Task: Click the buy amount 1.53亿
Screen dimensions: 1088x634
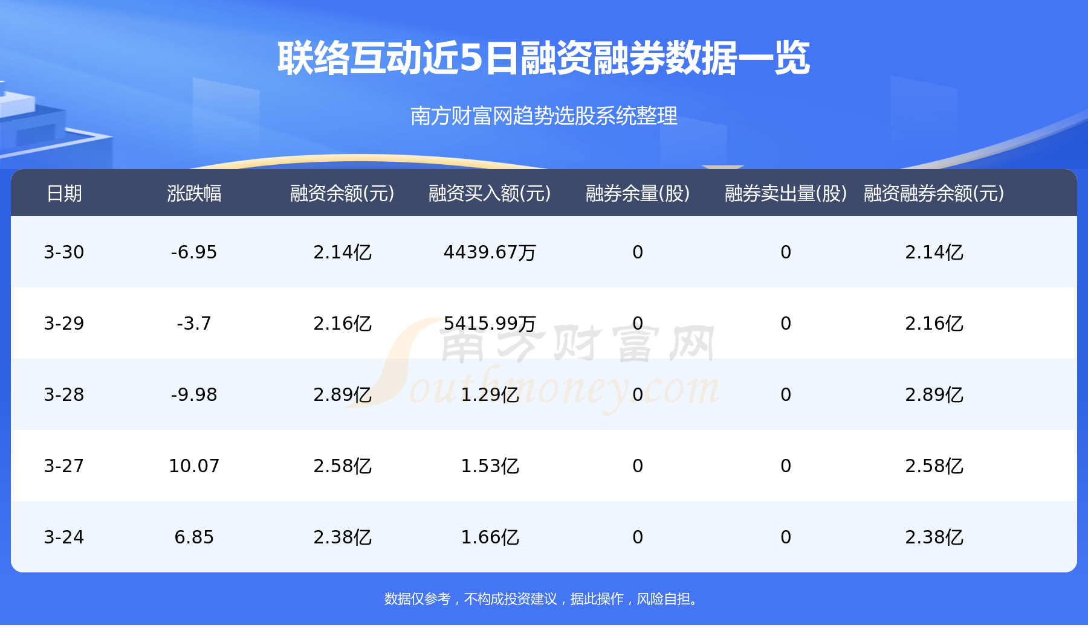Action: click(x=490, y=466)
